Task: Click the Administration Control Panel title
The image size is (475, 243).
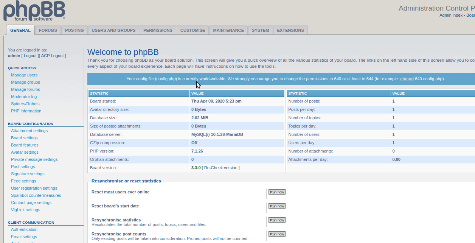Action: [437, 8]
